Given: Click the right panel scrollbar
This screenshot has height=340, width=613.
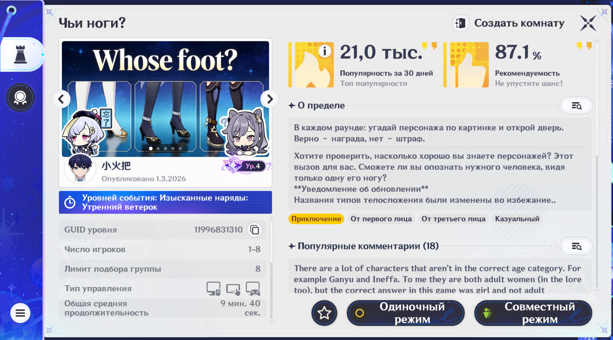Looking at the screenshot, I should (597, 100).
